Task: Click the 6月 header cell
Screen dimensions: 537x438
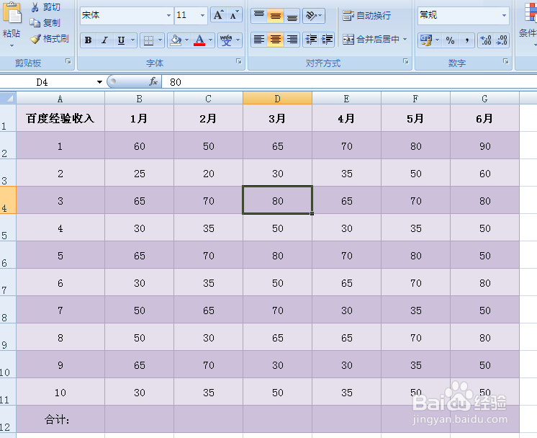Action: (484, 118)
